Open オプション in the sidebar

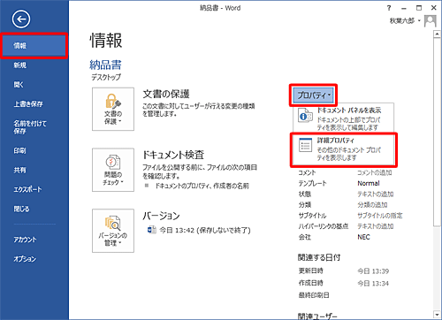[x=25, y=259]
